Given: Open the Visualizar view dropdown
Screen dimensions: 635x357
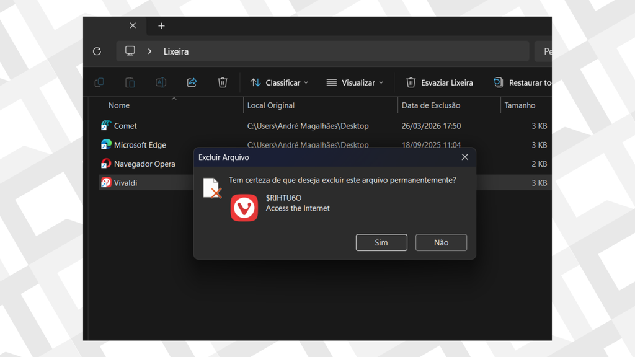Looking at the screenshot, I should 355,82.
